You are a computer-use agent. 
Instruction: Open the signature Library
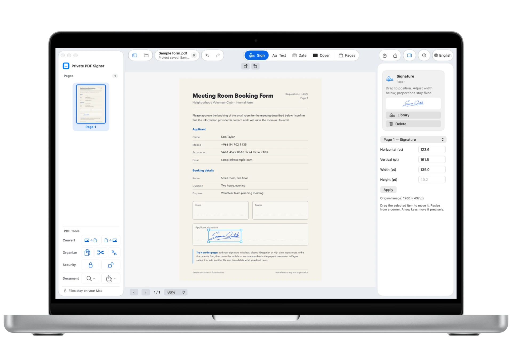click(x=413, y=115)
